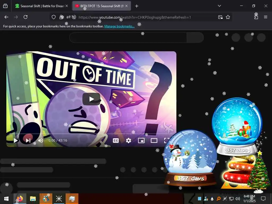
Task: Open the snowflake app on the taskbar
Action: pyautogui.click(x=59, y=199)
